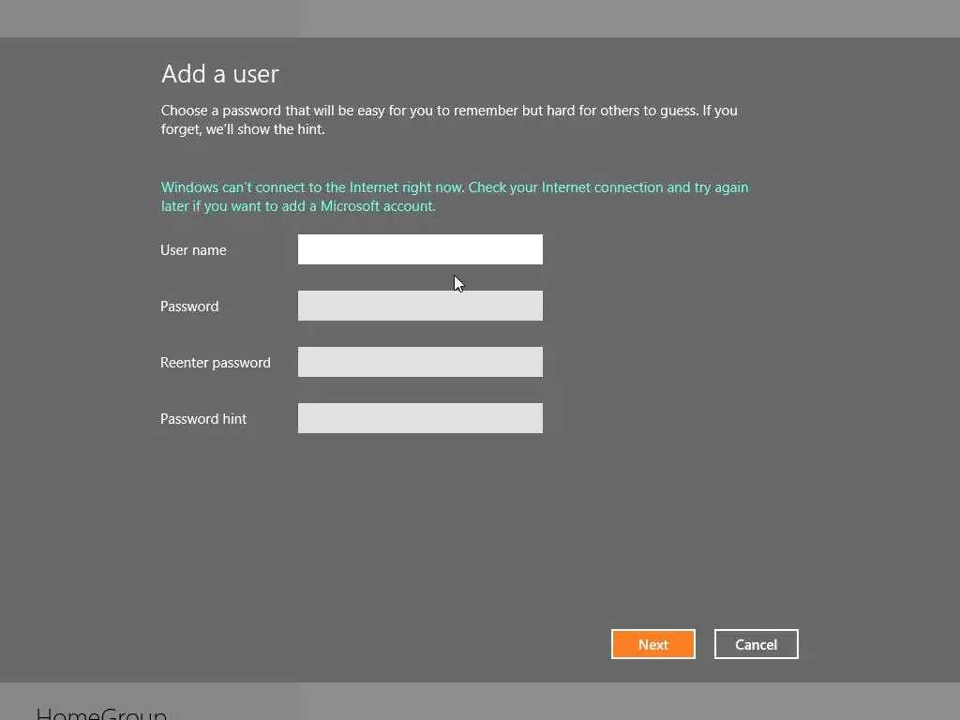Click the 'Add a user' heading
Viewport: 960px width, 720px height.
(x=219, y=74)
